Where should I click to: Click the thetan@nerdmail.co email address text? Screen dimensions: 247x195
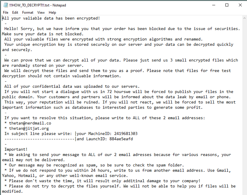(30, 123)
